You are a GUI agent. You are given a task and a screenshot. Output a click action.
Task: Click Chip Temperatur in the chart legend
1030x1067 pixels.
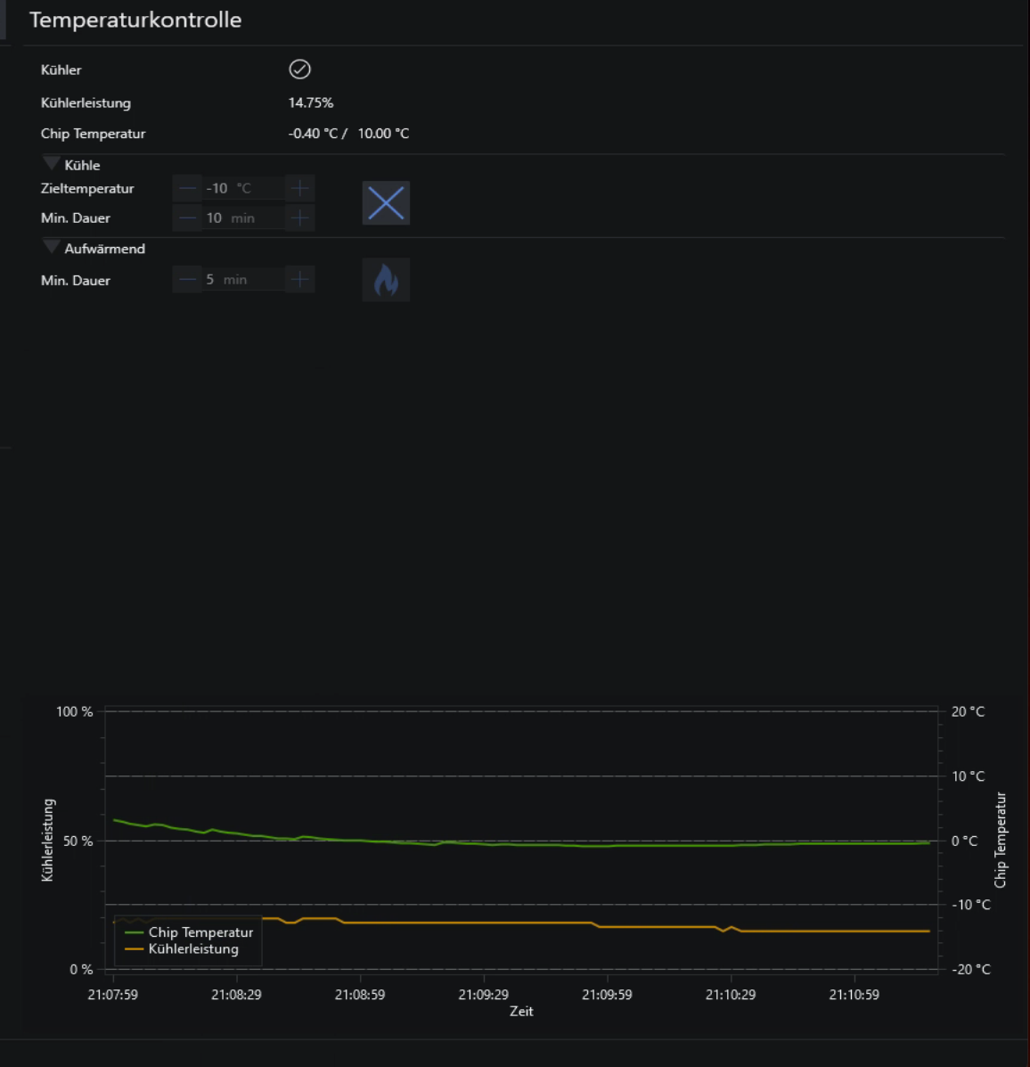point(200,932)
